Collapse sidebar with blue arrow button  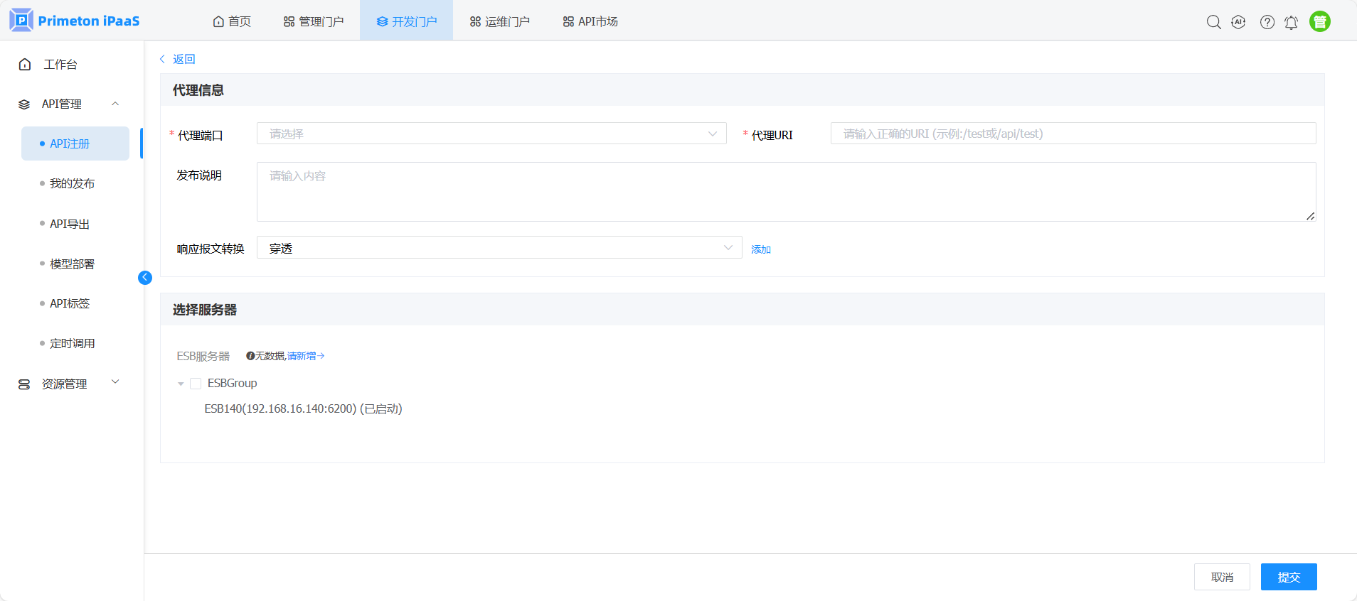click(145, 278)
